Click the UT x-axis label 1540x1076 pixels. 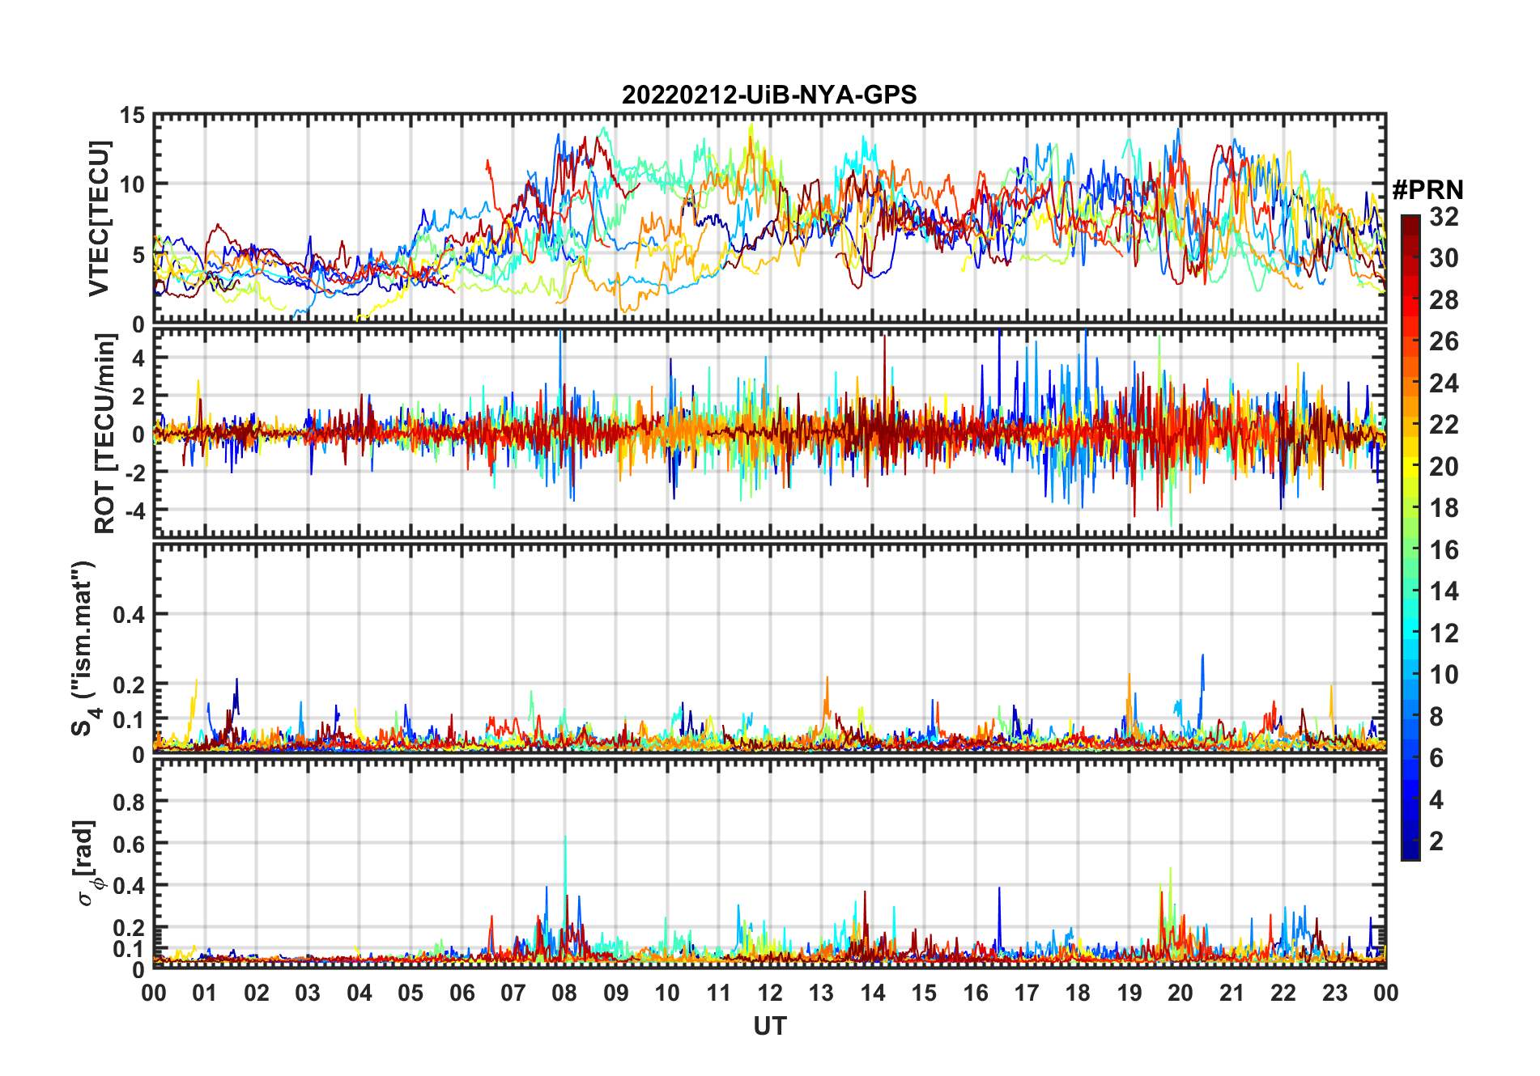coord(770,1027)
